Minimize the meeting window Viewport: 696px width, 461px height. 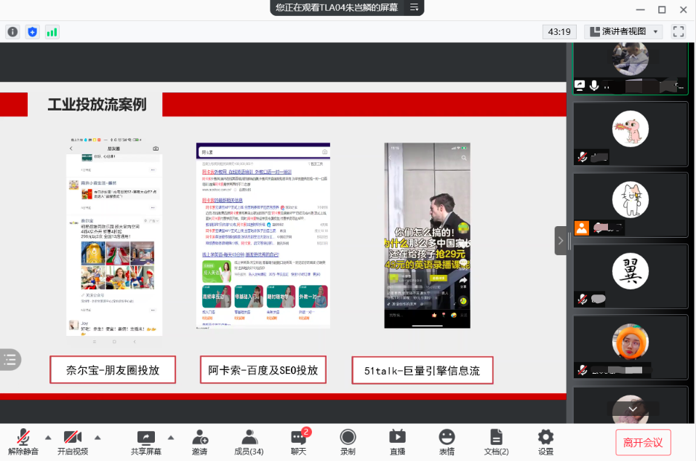(640, 9)
